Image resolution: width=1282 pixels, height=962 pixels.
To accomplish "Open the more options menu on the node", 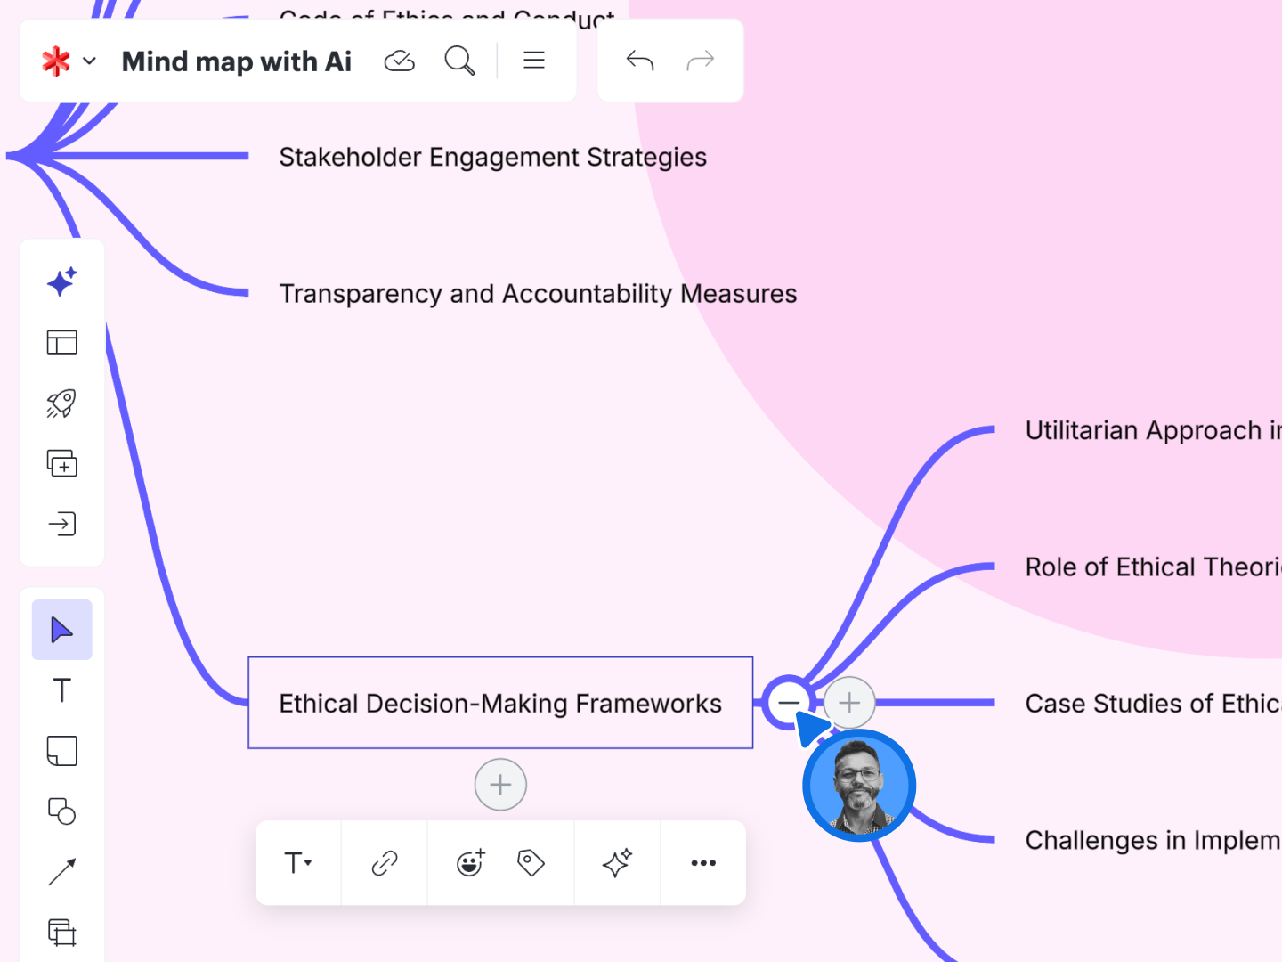I will (703, 862).
